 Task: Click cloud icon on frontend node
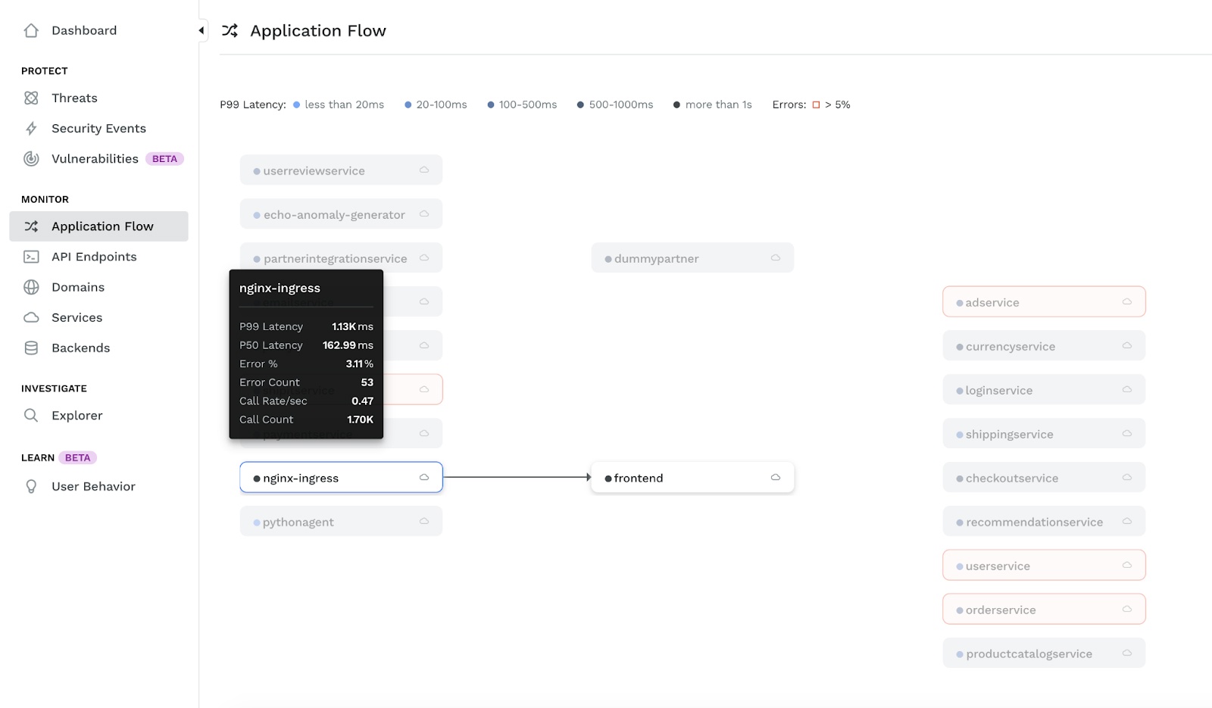775,477
